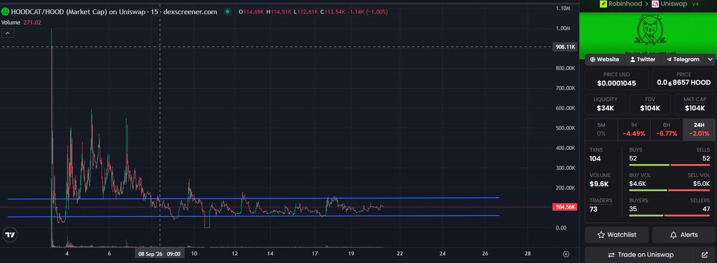Open external link next to Trade on Uniswap

[x=704, y=255]
